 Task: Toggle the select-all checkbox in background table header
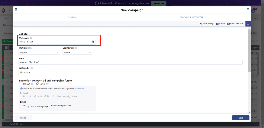(6, 48)
